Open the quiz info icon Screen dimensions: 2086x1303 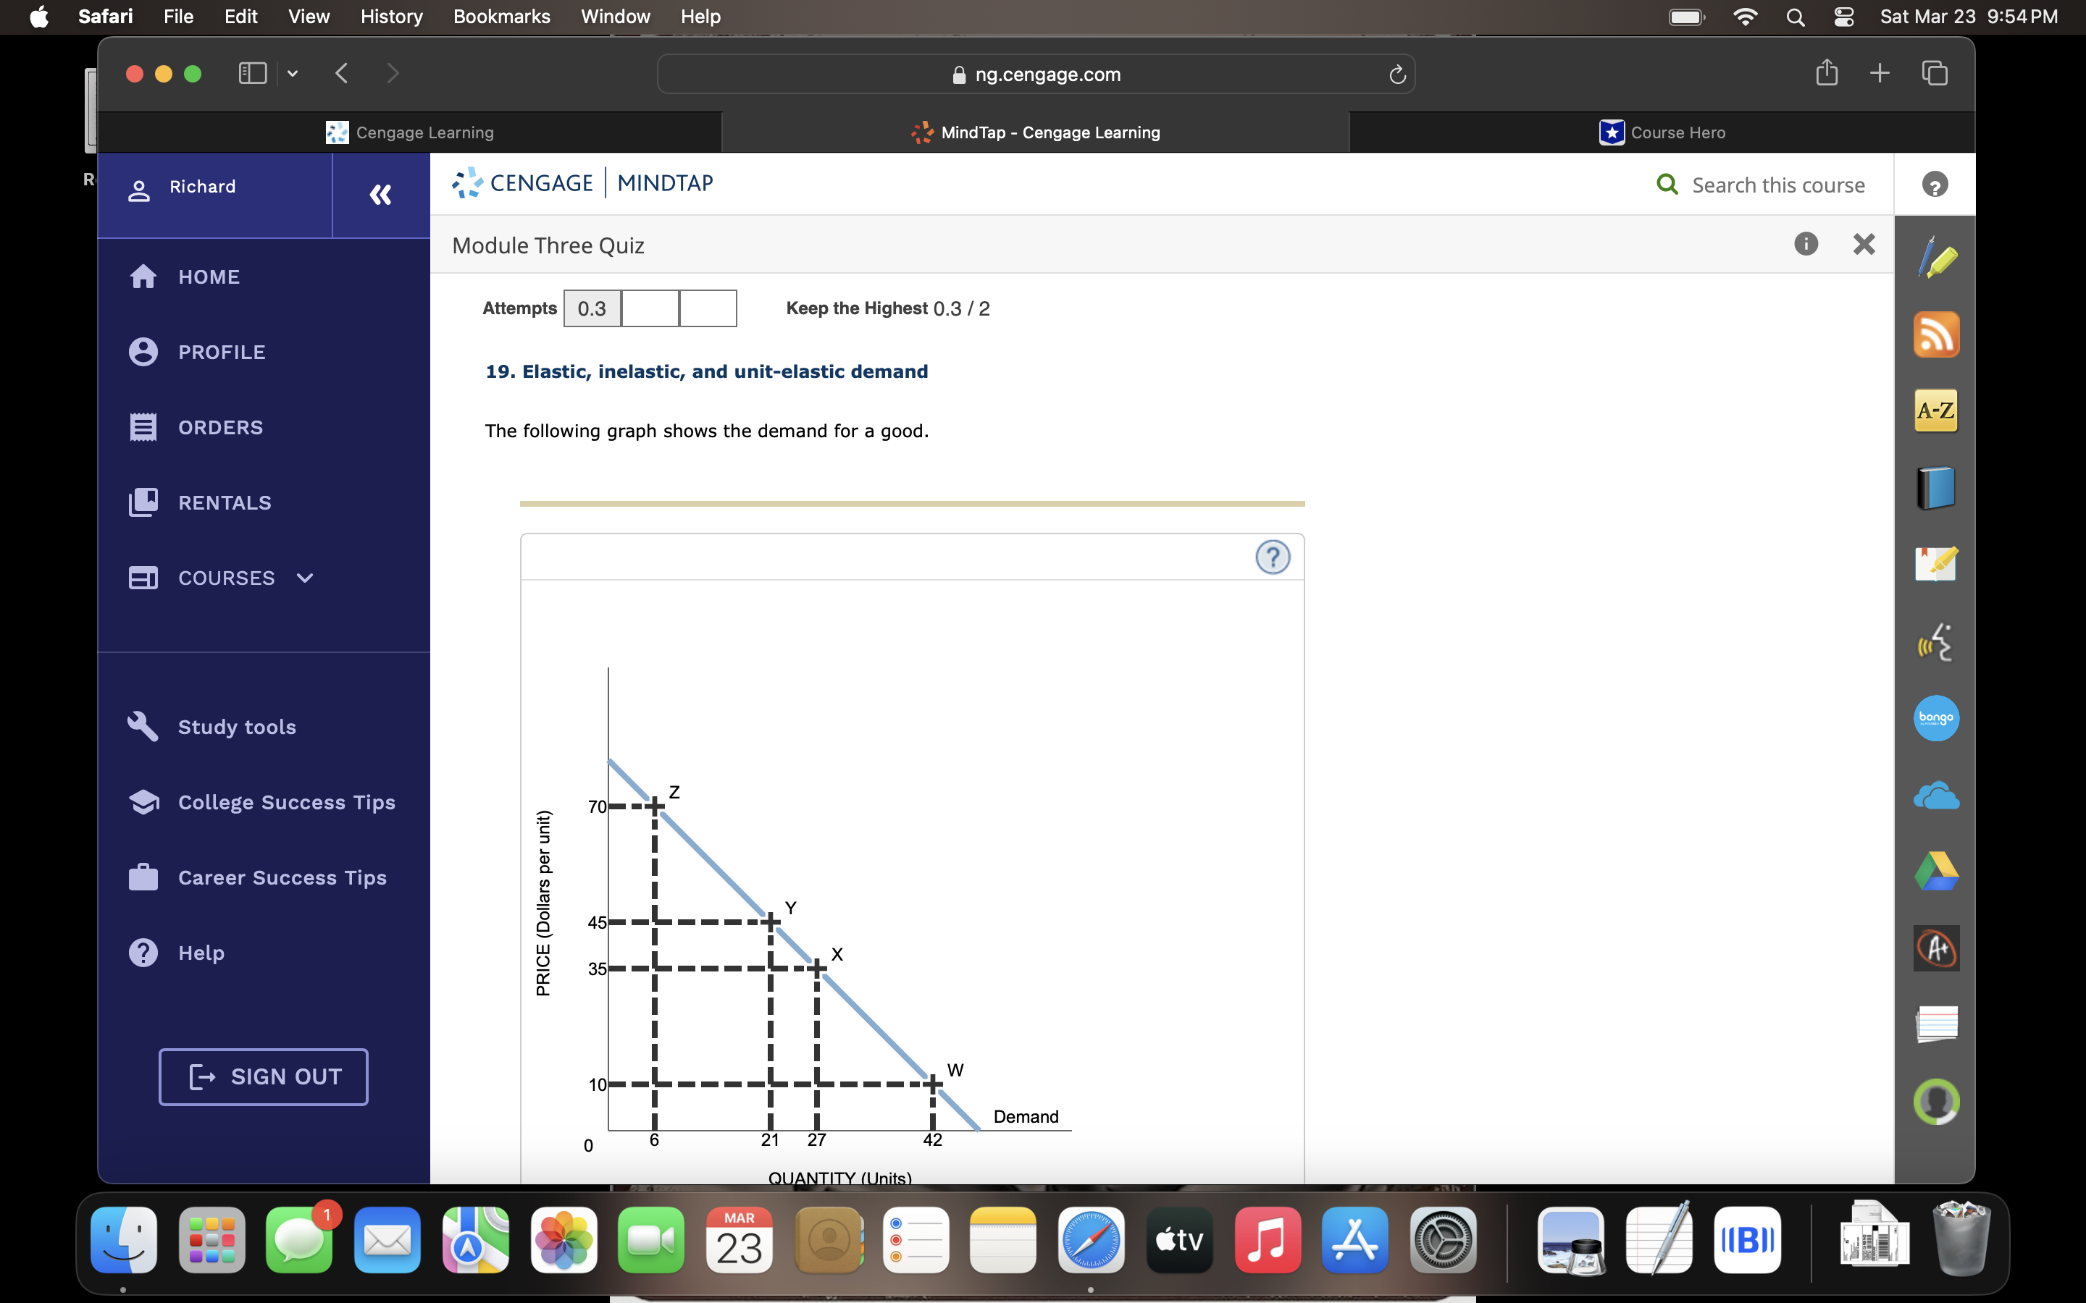tap(1806, 245)
